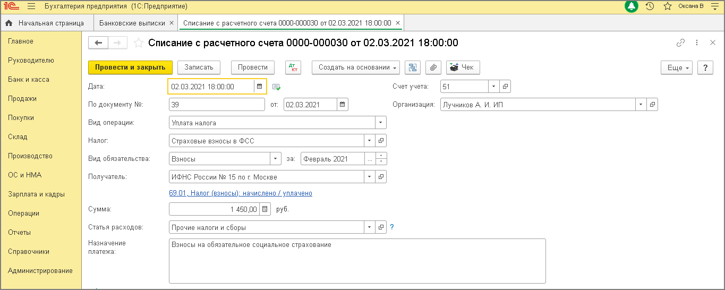This screenshot has height=290, width=725.
Task: Click the notifications bell icon
Action: [x=632, y=6]
